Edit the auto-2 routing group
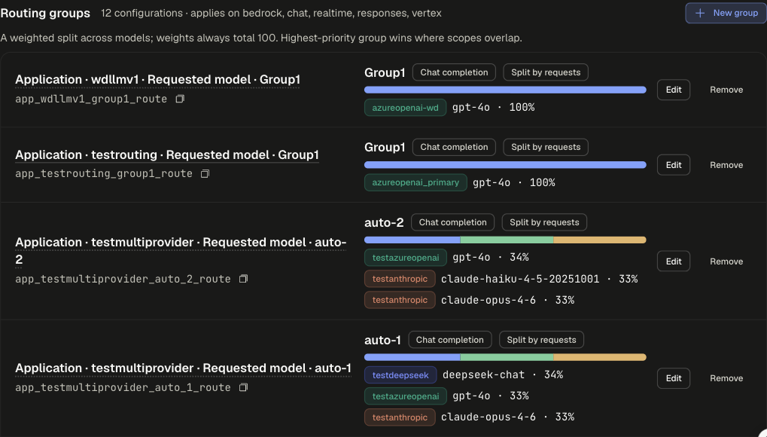This screenshot has width=767, height=437. 673,261
